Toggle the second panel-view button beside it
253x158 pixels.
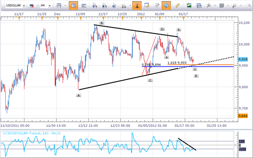84,6
